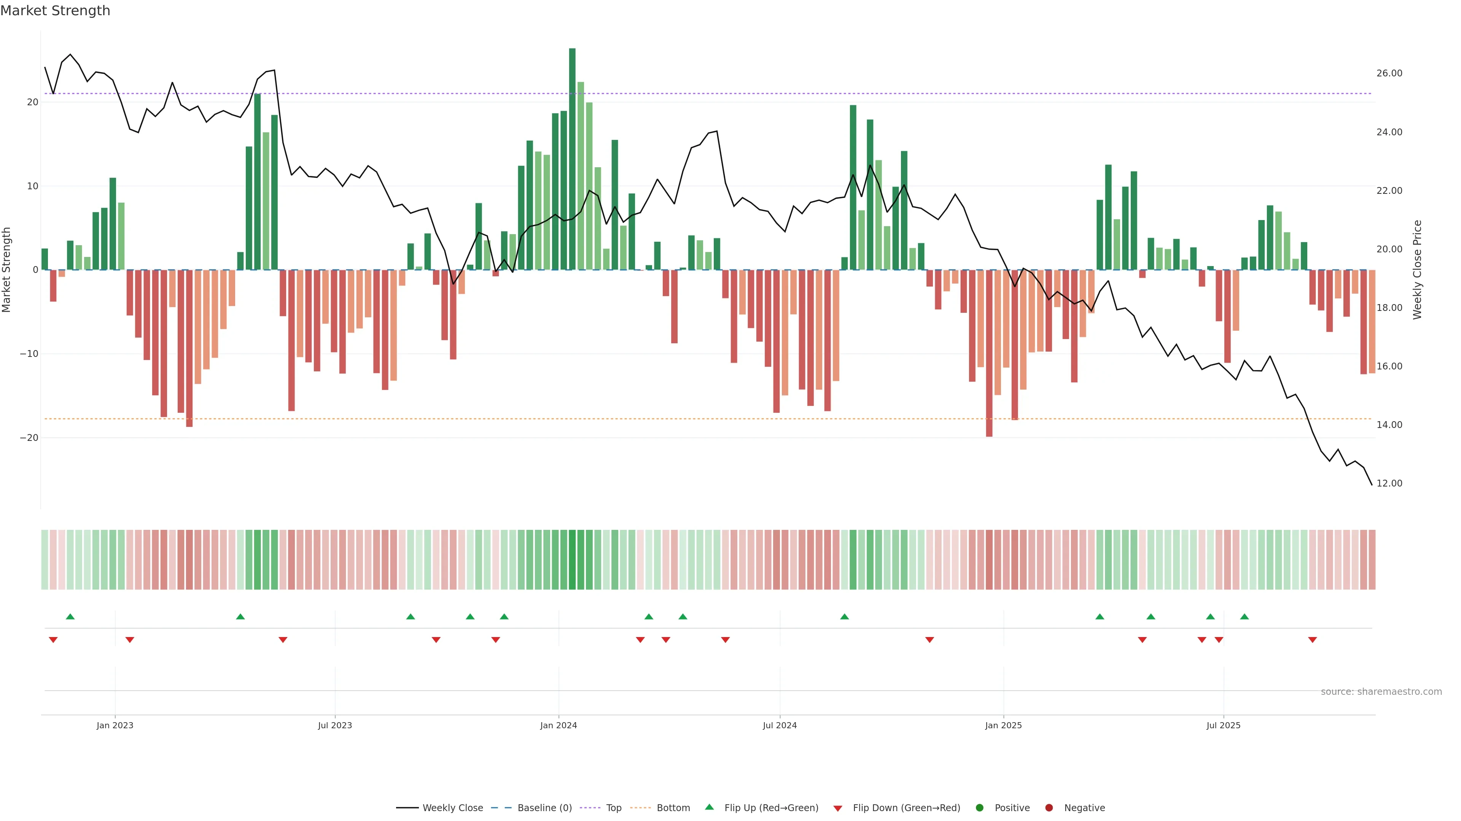Click the leftmost red flip-down triangle marker
Screen dimensions: 1461x821
tap(53, 640)
